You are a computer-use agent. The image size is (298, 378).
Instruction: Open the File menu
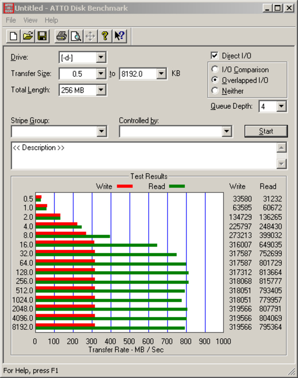[10, 20]
